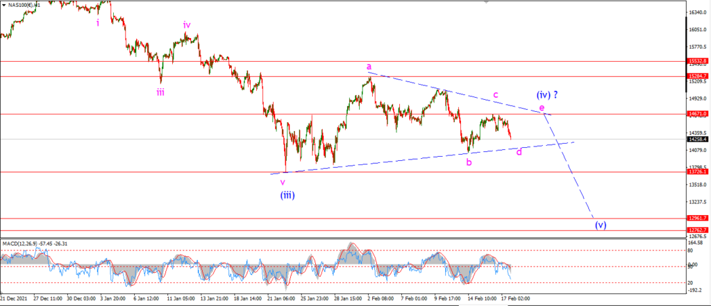711x306 pixels.
Task: Click the gray chart shift marker at top
Action: coord(487,2)
